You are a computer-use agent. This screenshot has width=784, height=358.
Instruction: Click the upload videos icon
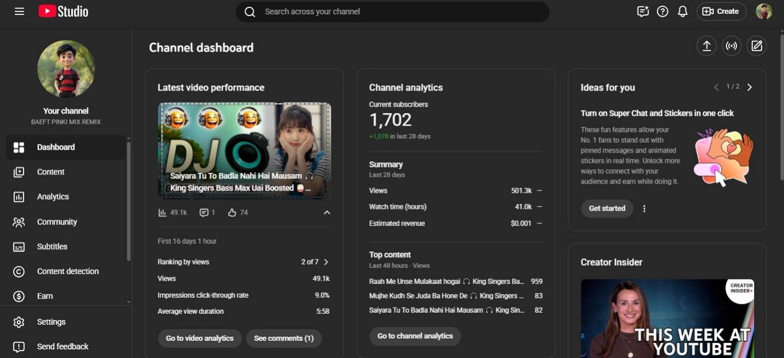pos(706,46)
